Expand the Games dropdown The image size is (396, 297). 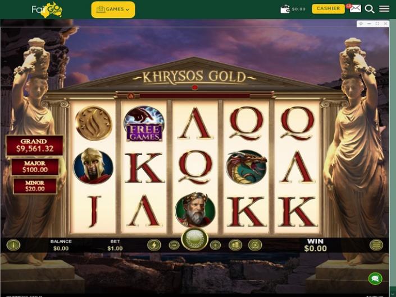113,10
